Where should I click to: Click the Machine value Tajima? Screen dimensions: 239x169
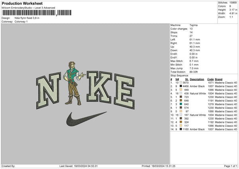point(194,25)
